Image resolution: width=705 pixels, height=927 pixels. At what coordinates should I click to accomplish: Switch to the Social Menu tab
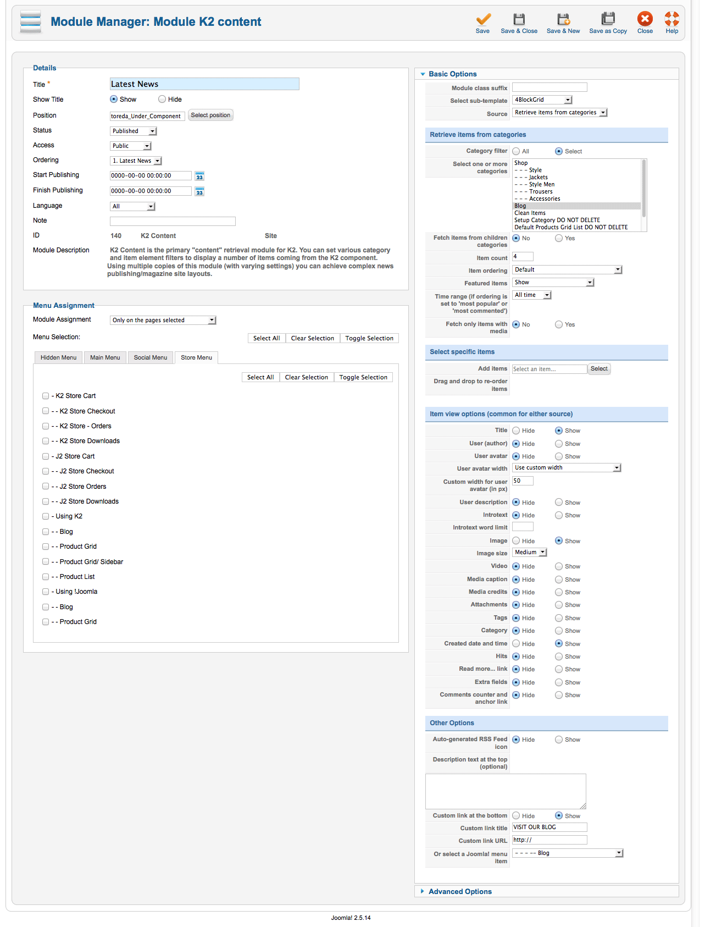click(x=151, y=357)
